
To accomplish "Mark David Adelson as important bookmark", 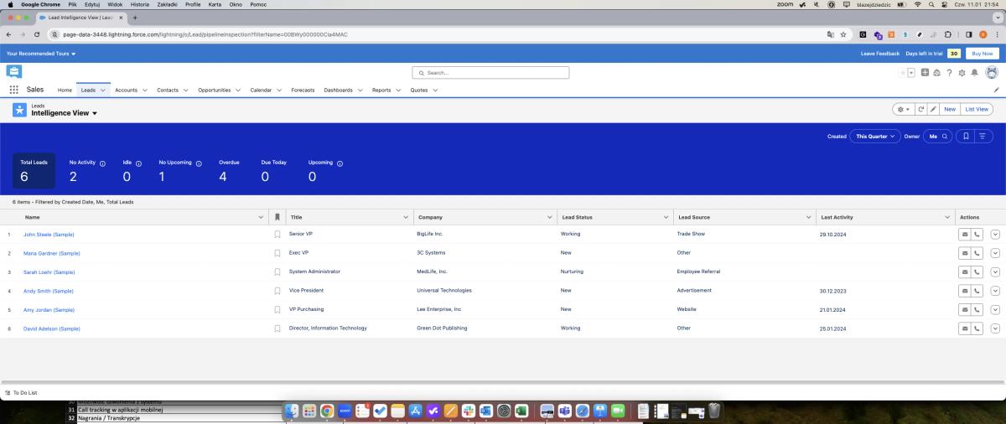I will [277, 328].
